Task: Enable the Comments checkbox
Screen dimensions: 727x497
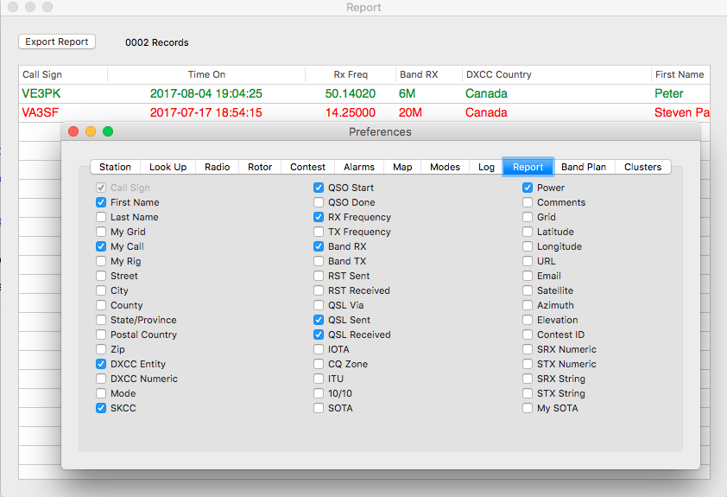Action: (x=528, y=202)
